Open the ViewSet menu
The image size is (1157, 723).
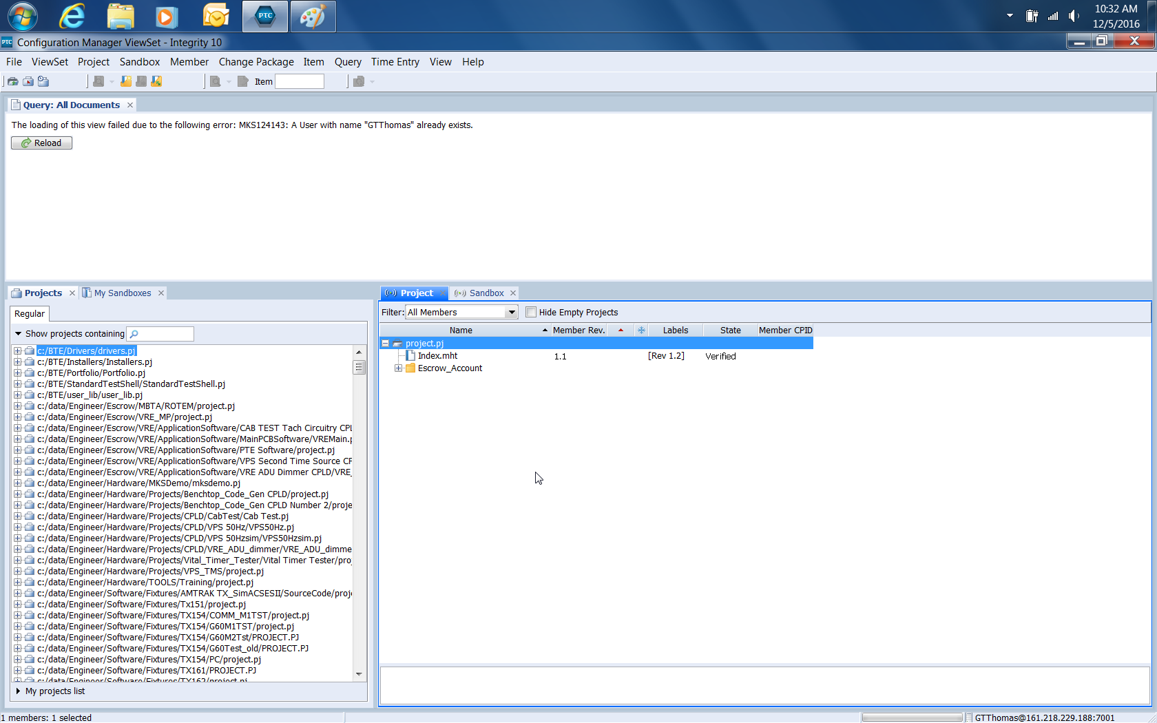pos(50,61)
